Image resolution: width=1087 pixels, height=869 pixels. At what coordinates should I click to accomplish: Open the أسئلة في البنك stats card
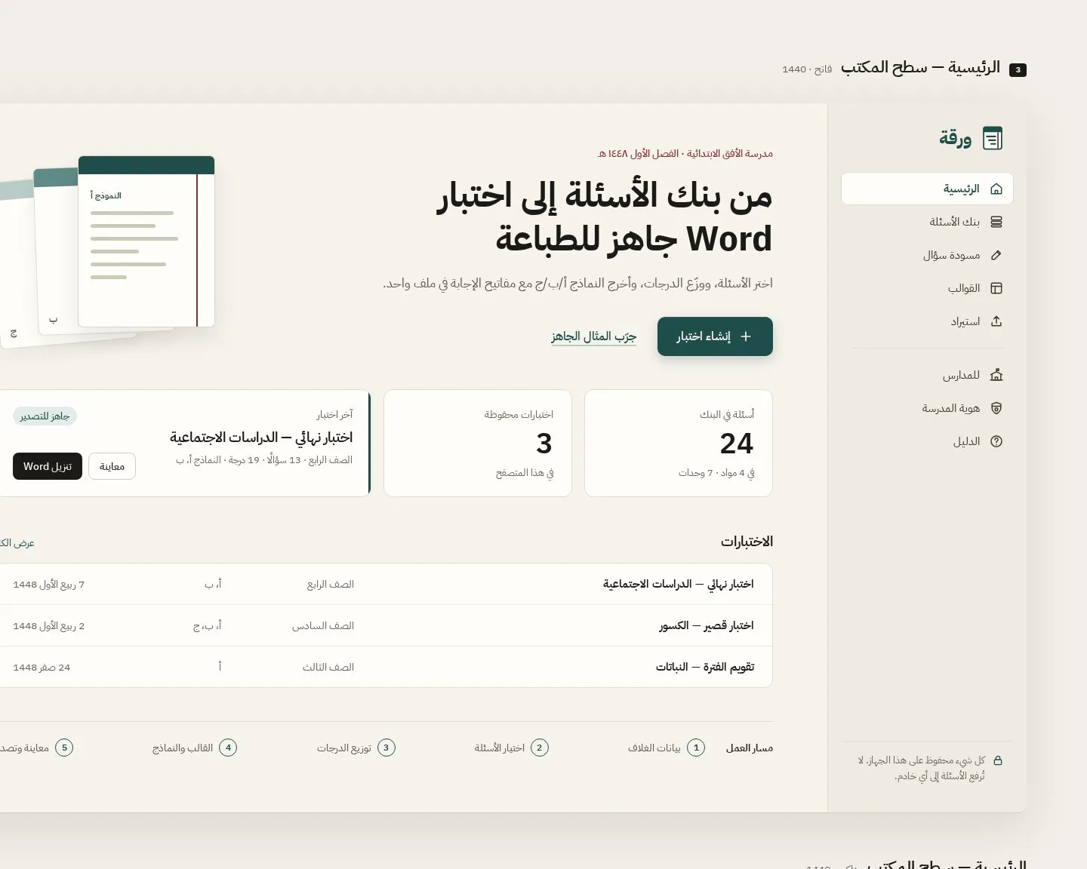coord(679,443)
